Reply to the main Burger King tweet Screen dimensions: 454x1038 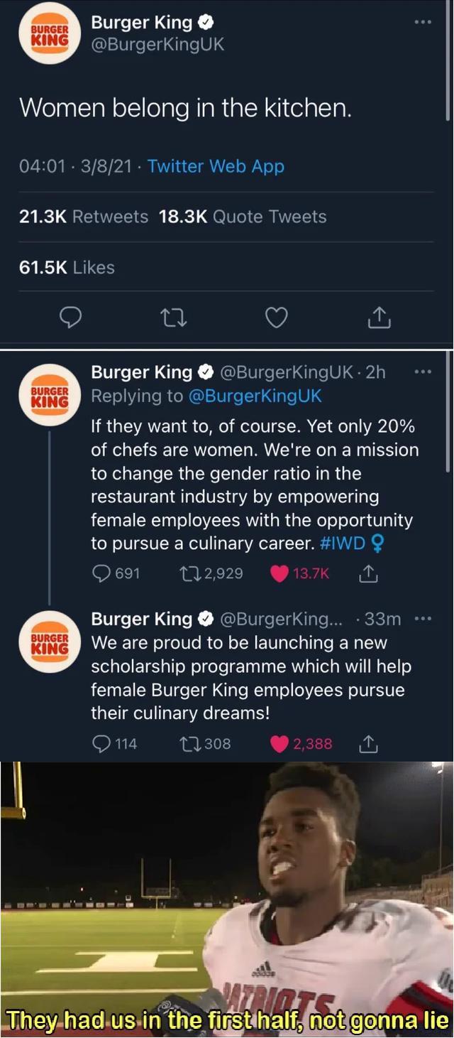(x=69, y=319)
